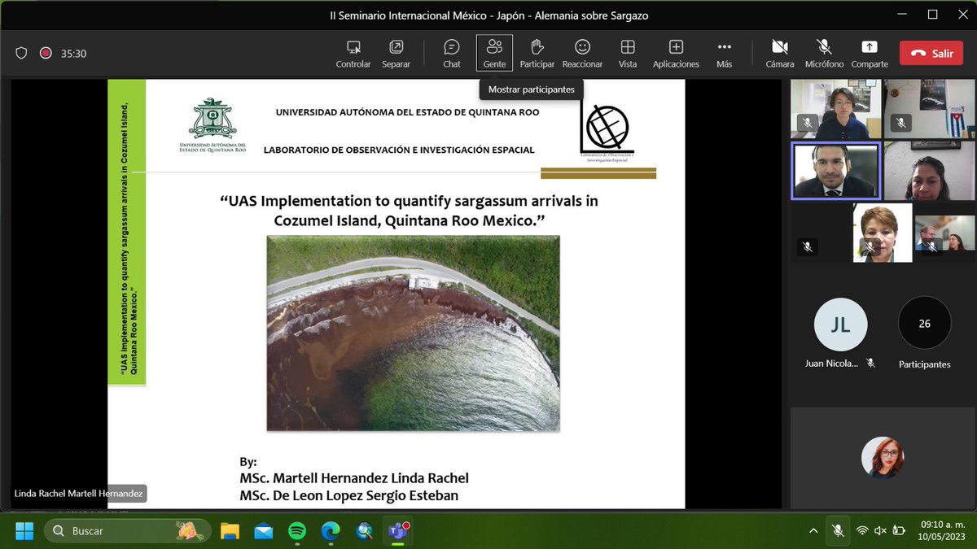Expand hidden icons in the system tray

pyautogui.click(x=813, y=530)
